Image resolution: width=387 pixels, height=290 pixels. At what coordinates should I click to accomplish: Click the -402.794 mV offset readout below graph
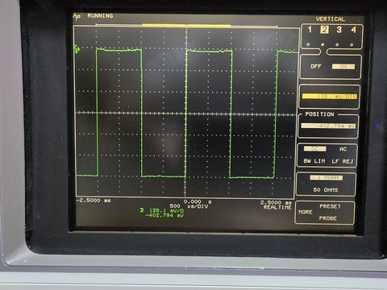click(x=164, y=215)
